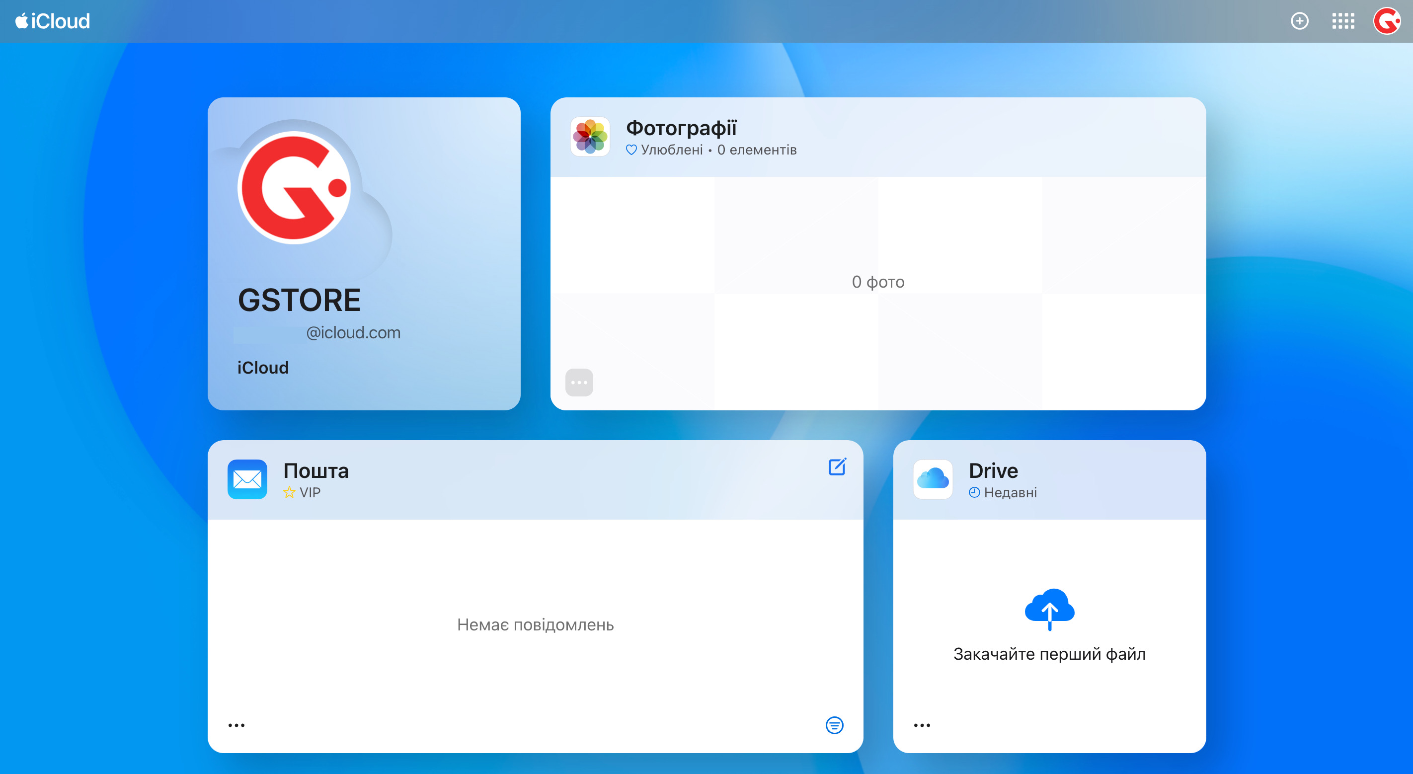Click the '0 елементів' label
Image resolution: width=1413 pixels, height=774 pixels.
(757, 150)
